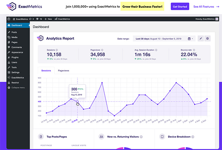Click the 22.04% bounce rate value
This screenshot has width=222, height=150.
coord(189,54)
